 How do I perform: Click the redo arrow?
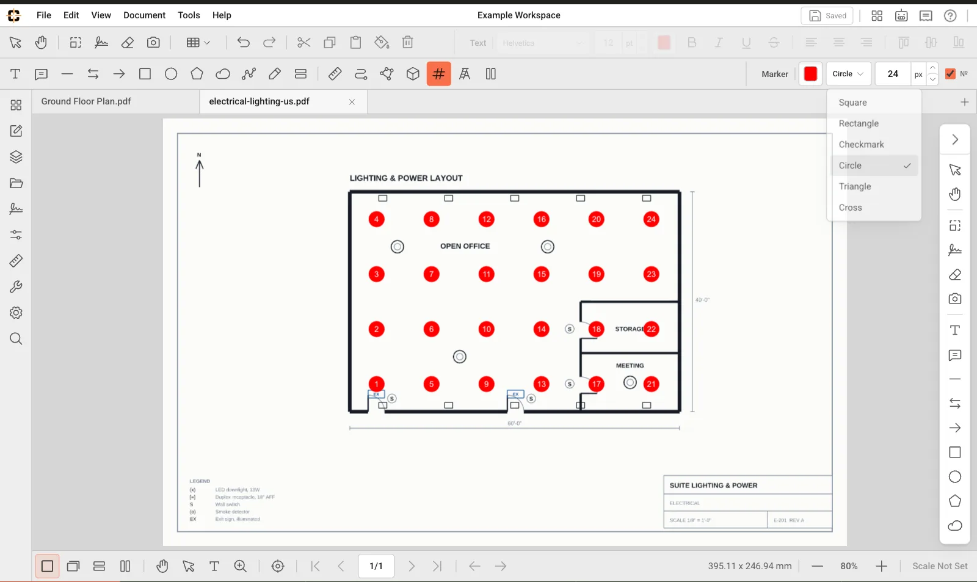click(269, 43)
